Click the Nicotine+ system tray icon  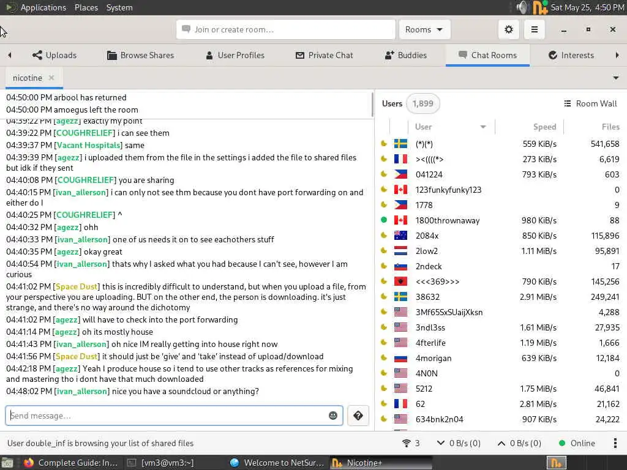540,7
